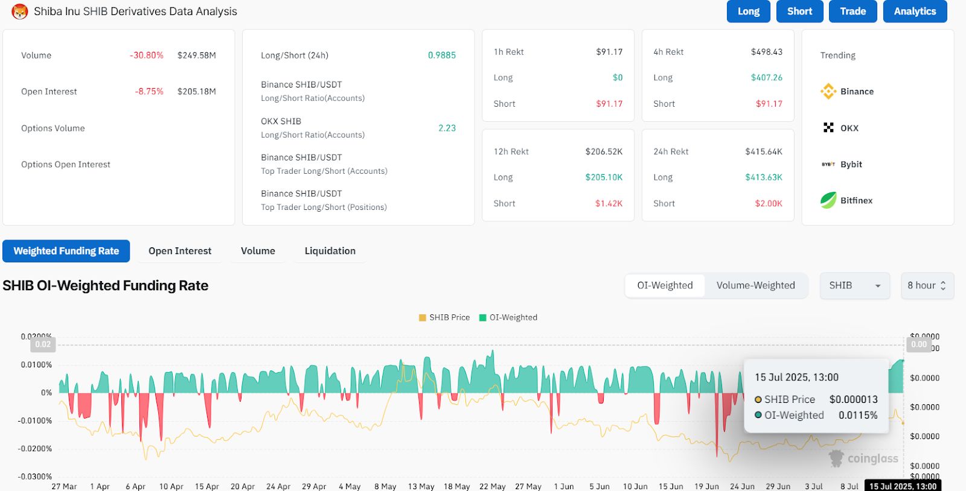Click the Binance logo icon in Trending
966x491 pixels.
828,91
